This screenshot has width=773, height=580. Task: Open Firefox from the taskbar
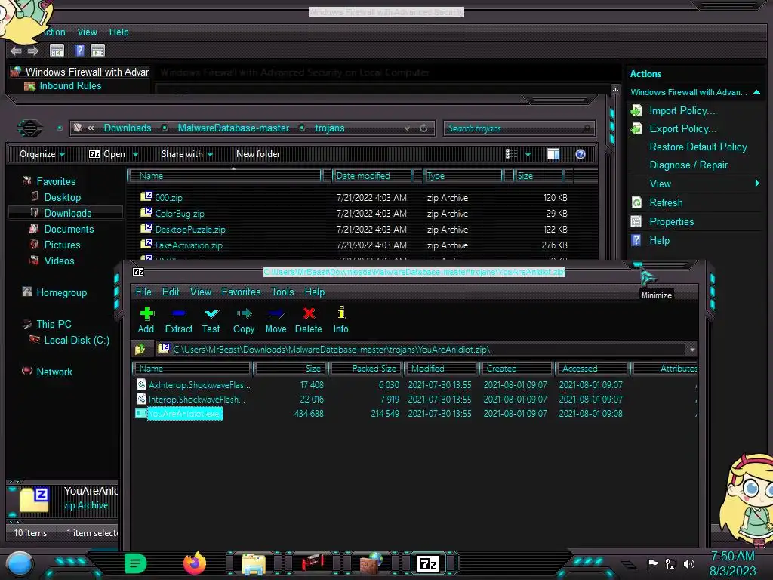pos(194,563)
